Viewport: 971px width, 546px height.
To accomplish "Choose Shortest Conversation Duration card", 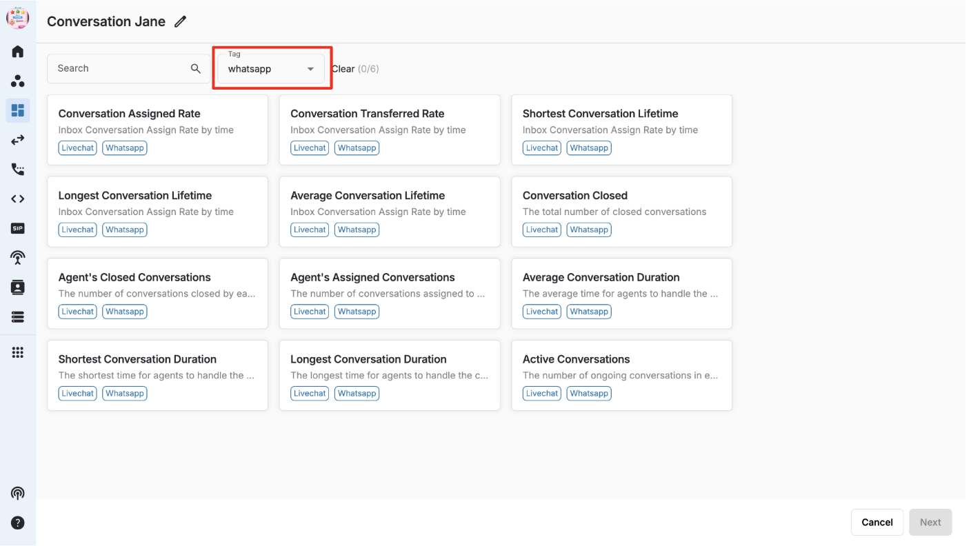I will pyautogui.click(x=157, y=376).
